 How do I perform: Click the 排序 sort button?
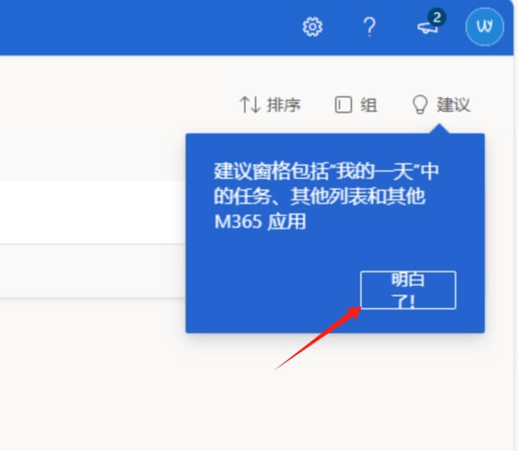pos(271,105)
